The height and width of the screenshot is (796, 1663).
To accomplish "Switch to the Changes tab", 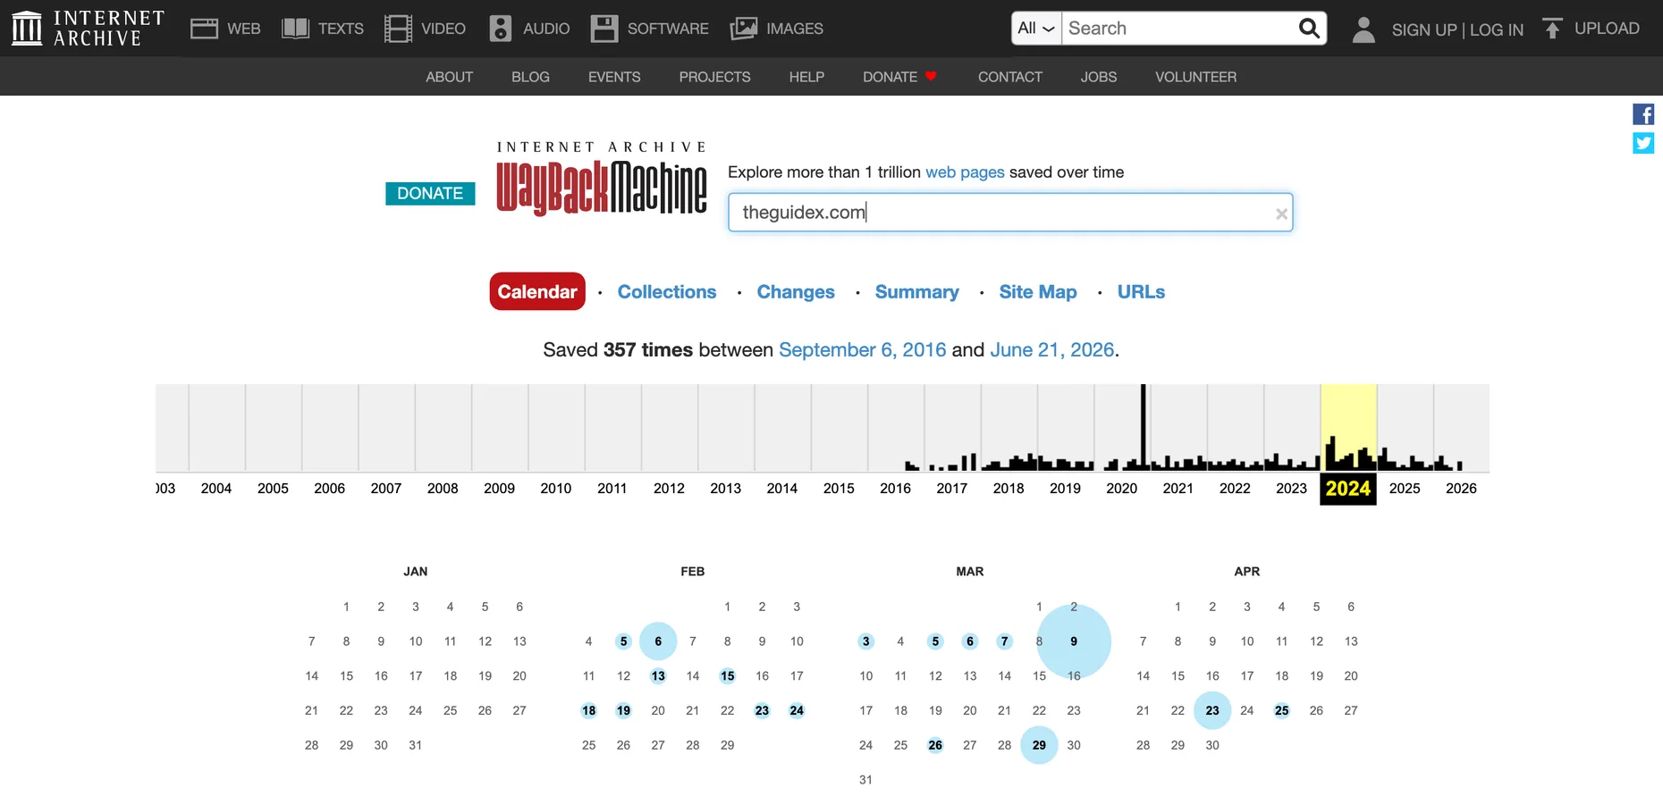I will tap(796, 291).
